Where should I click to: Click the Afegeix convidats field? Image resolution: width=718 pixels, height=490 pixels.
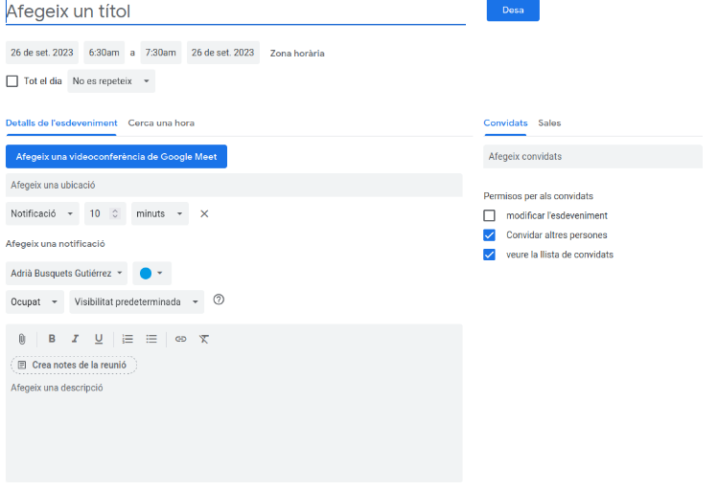pos(592,156)
